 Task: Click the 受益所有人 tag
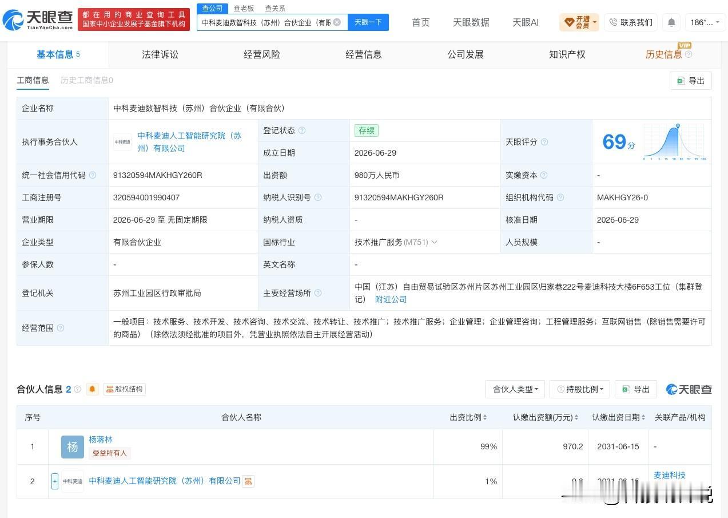pyautogui.click(x=110, y=453)
